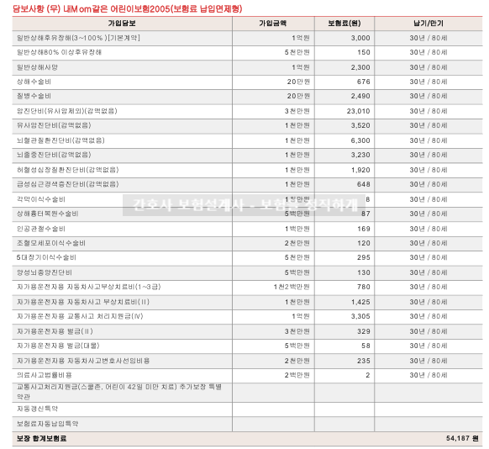Click premium value '2,490'
This screenshot has height=449, width=489.
[x=360, y=96]
